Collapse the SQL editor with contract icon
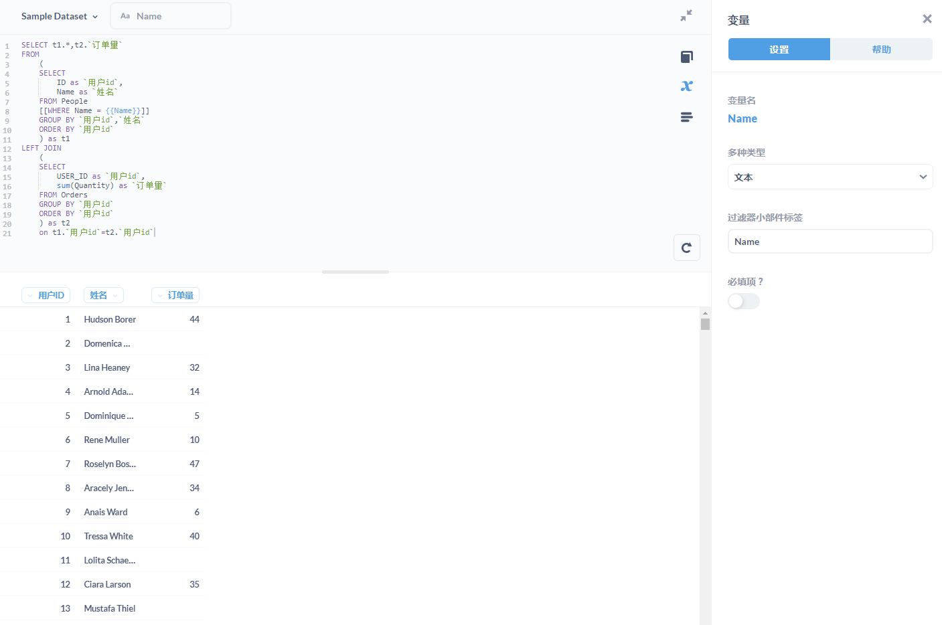The height and width of the screenshot is (625, 942). [x=686, y=15]
